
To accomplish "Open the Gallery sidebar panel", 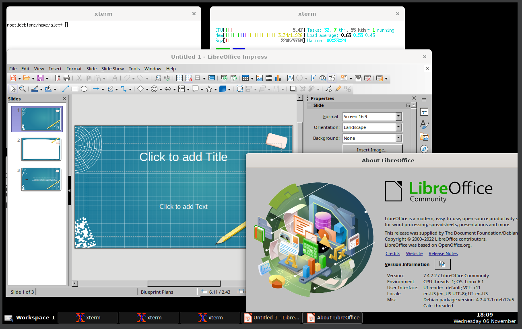I will click(424, 137).
